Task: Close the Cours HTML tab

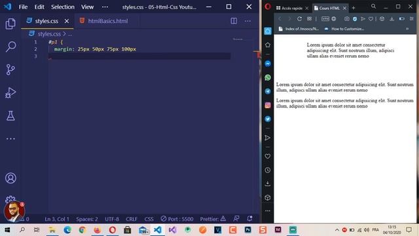Action: [344, 9]
